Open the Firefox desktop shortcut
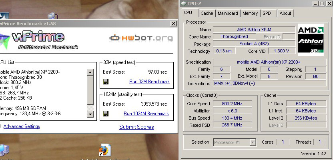The width and height of the screenshot is (333, 160). (105, 150)
